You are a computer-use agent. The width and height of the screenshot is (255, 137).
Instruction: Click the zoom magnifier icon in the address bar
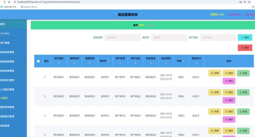[x=245, y=2]
